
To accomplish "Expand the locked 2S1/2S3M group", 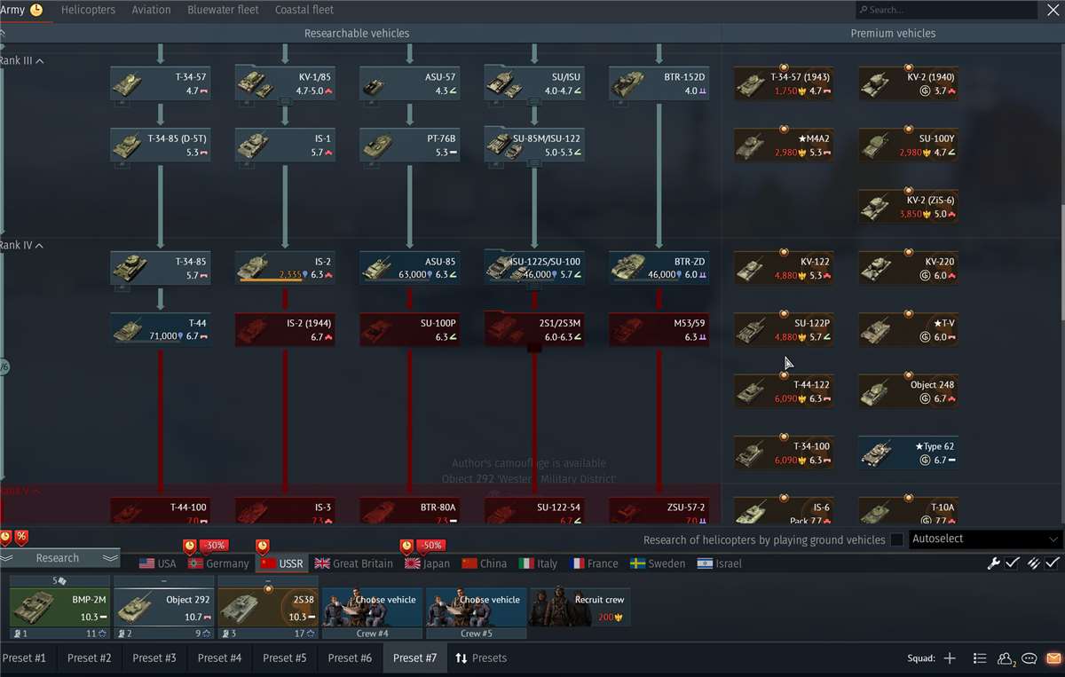I will click(x=534, y=329).
